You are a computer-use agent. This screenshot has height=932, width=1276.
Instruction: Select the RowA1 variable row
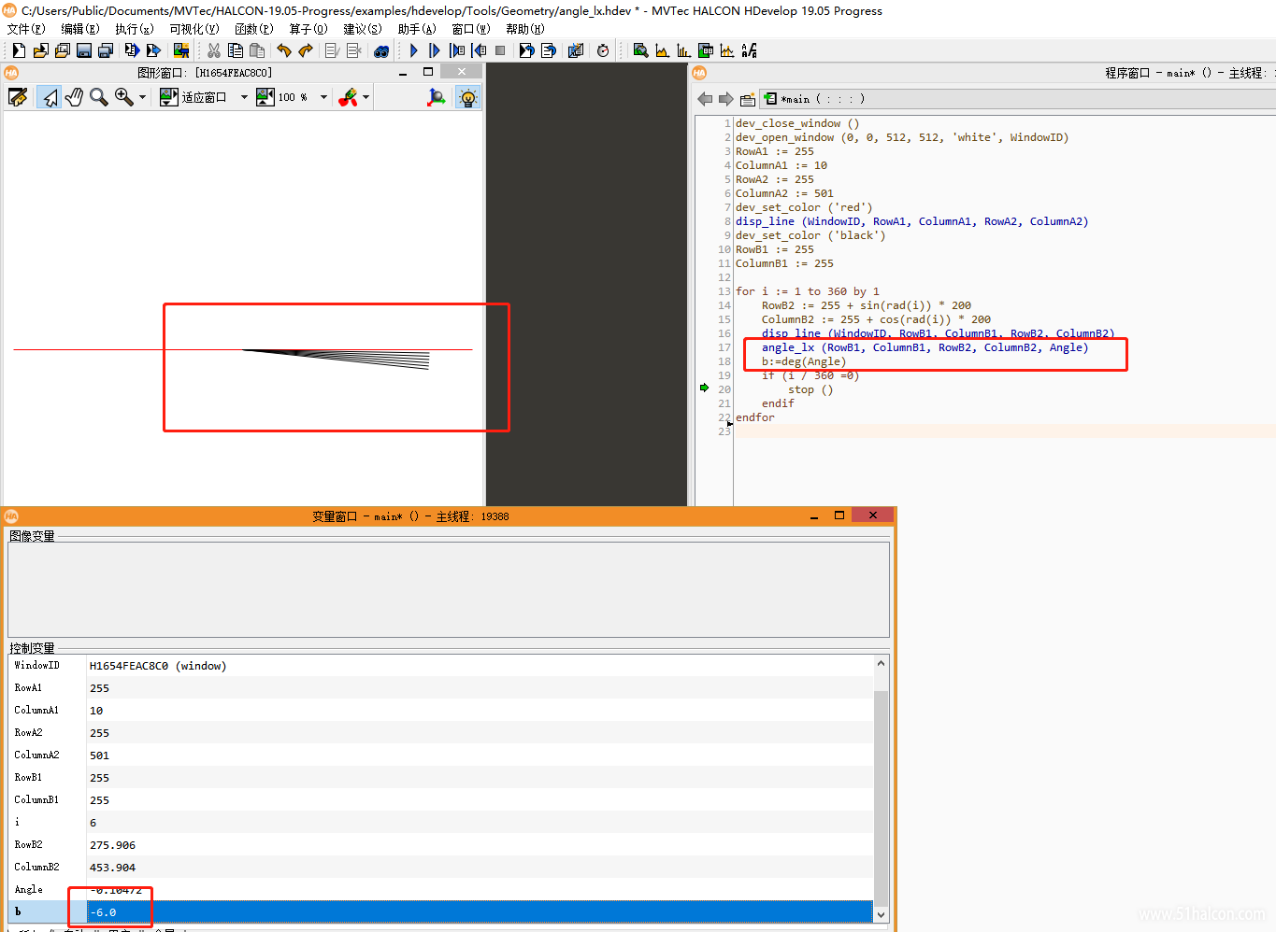(441, 688)
